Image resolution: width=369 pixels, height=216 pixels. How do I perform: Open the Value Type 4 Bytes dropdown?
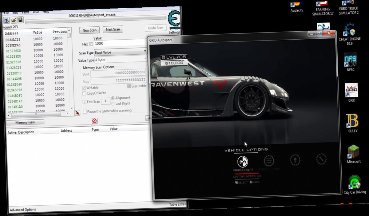(121, 60)
